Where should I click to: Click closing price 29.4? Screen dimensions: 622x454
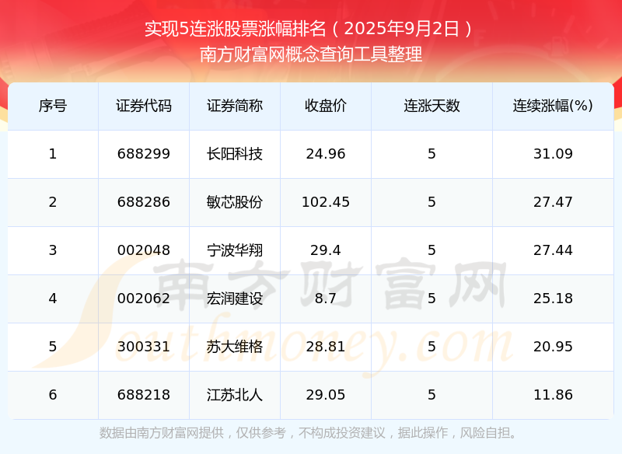326,250
